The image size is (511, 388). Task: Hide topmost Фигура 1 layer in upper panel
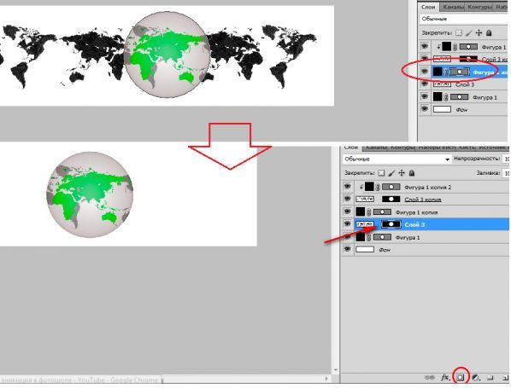point(425,47)
